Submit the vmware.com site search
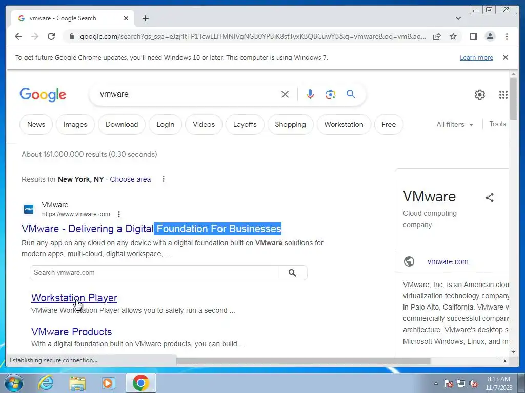This screenshot has height=393, width=525. (292, 273)
